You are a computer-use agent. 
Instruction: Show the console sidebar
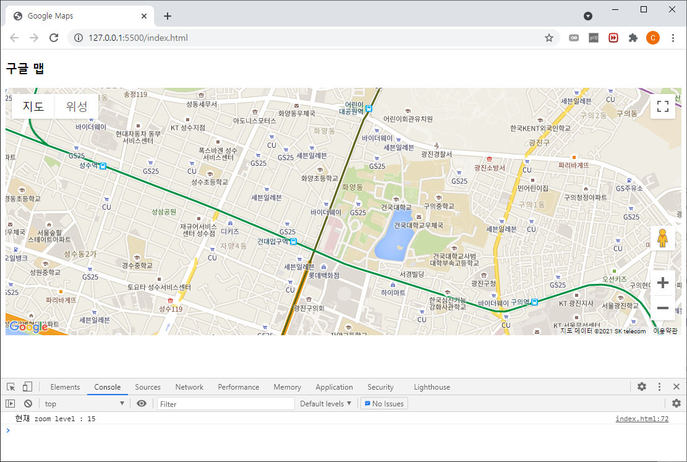pos(11,404)
